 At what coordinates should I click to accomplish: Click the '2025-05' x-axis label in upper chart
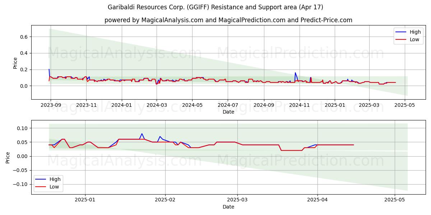(x=404, y=105)
